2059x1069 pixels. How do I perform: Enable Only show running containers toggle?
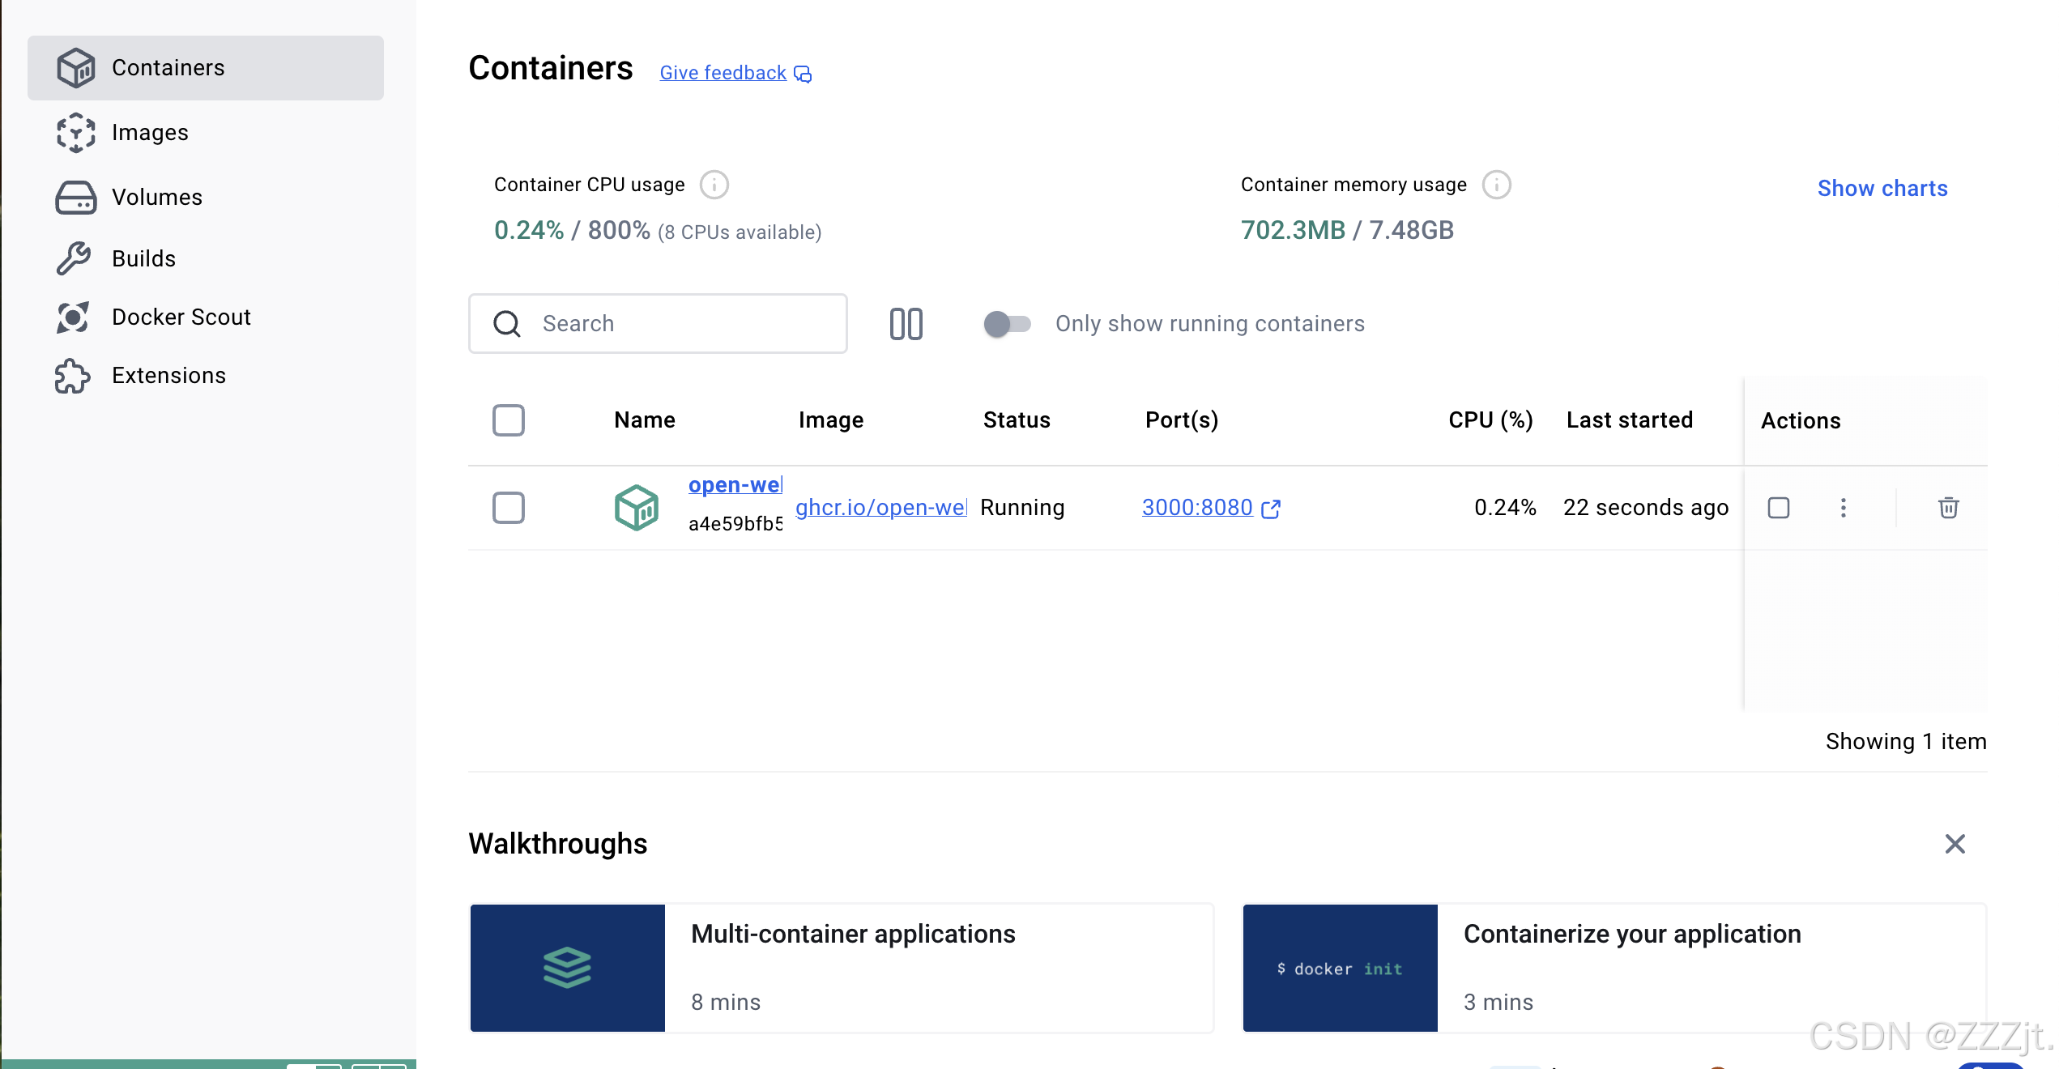[1007, 324]
